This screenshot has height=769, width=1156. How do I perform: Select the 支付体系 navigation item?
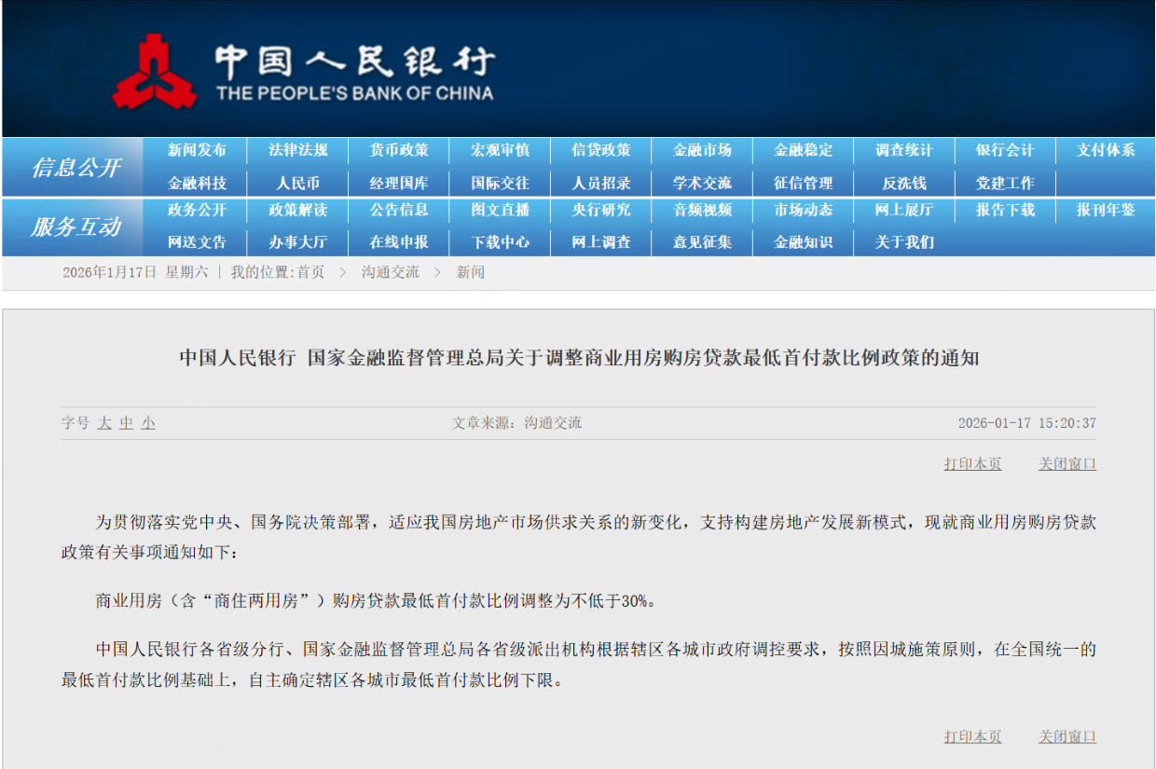pos(1106,150)
